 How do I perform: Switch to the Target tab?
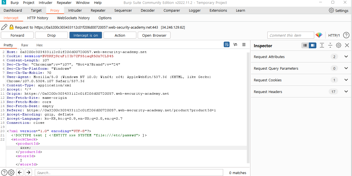coord(36,10)
